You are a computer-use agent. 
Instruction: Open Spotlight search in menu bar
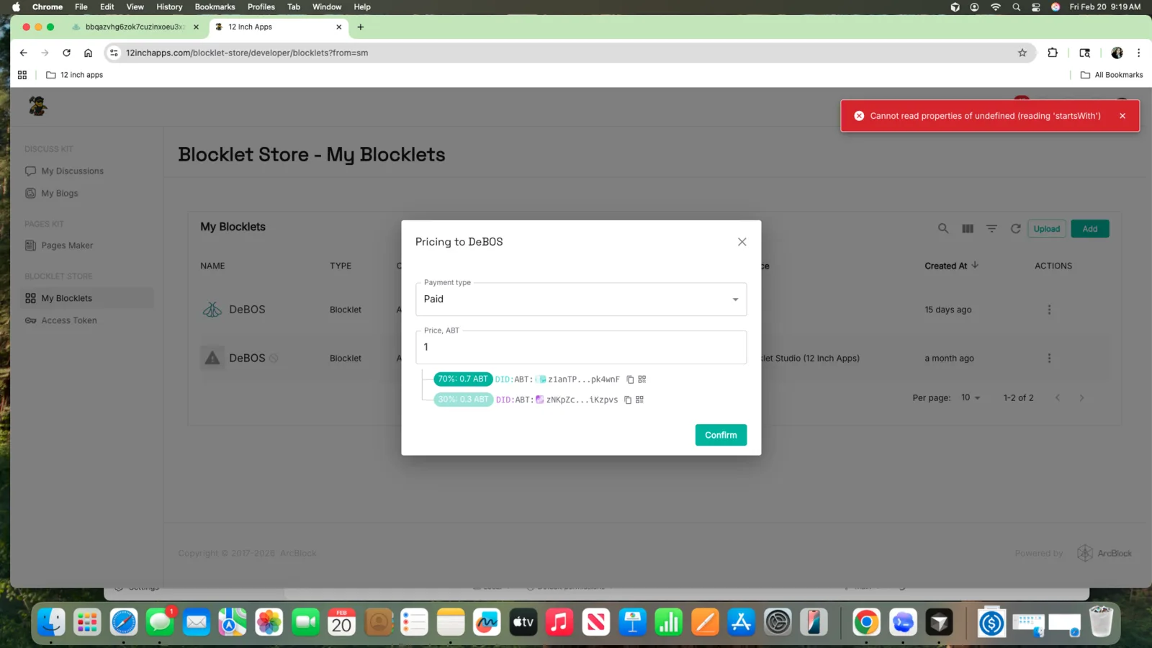pyautogui.click(x=1016, y=7)
